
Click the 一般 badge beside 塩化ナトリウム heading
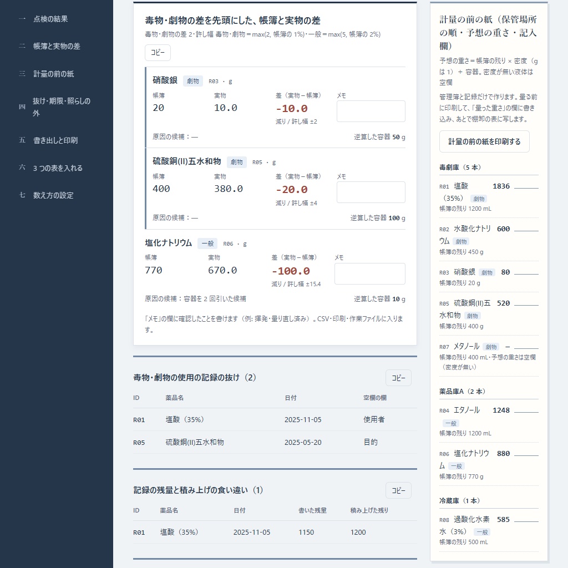207,244
